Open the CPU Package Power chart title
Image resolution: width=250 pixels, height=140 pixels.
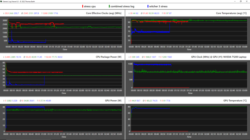(x=109, y=57)
